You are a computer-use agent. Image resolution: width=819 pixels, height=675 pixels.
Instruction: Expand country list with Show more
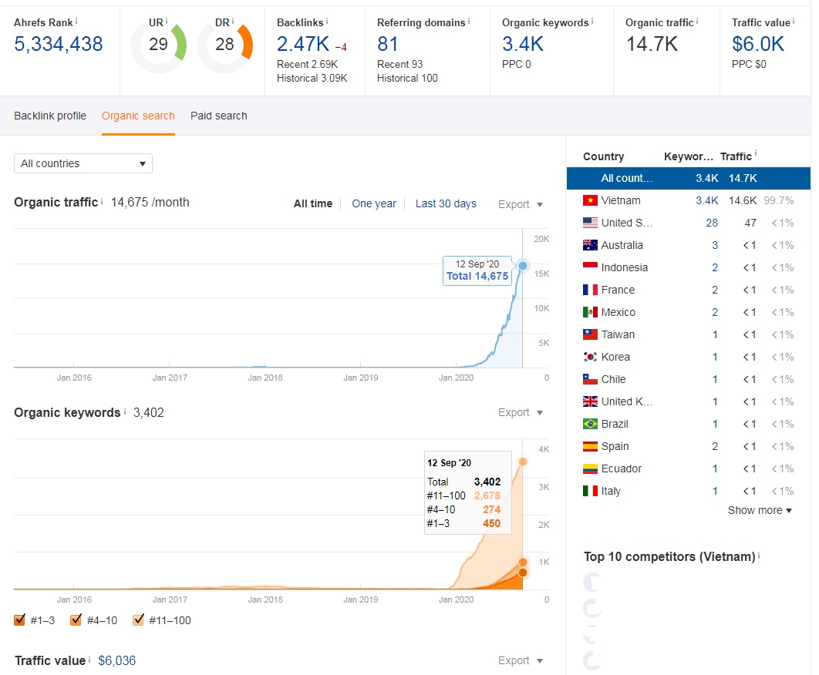pos(760,510)
